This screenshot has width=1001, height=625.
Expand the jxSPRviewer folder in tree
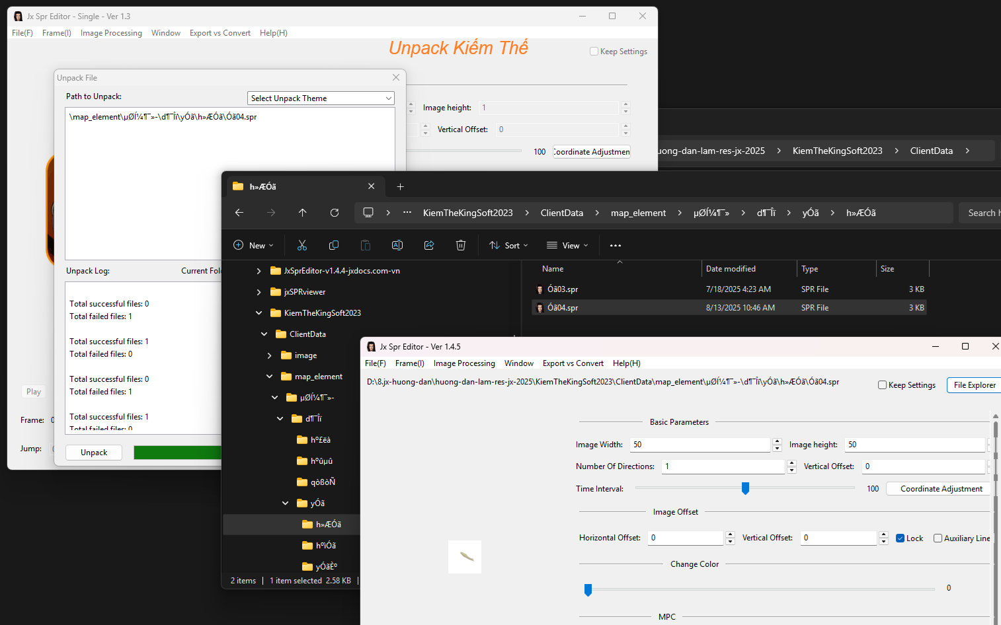259,292
